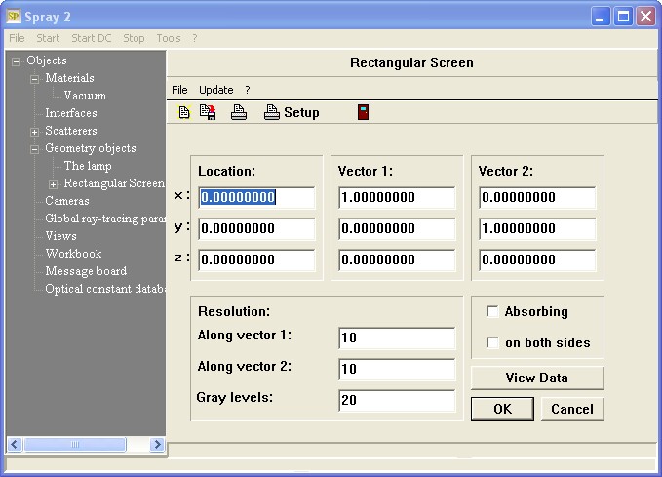Open the Update menu in dialog

point(215,90)
